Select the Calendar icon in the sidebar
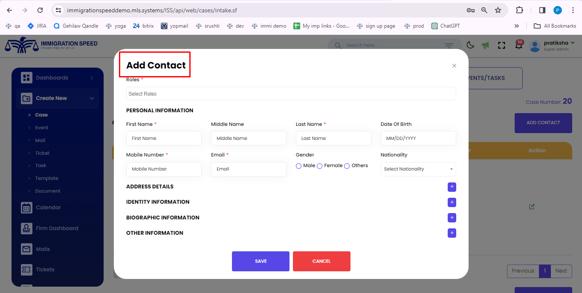The image size is (582, 293). point(26,207)
